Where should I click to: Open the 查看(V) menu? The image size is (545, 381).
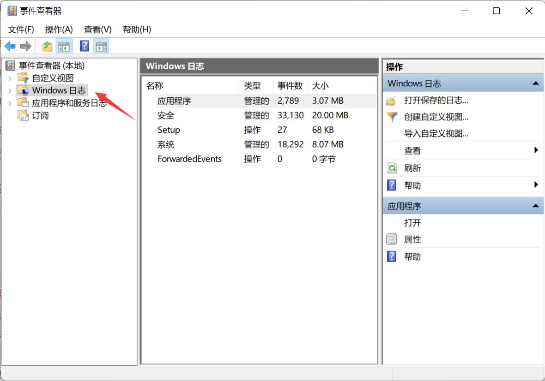(x=97, y=29)
